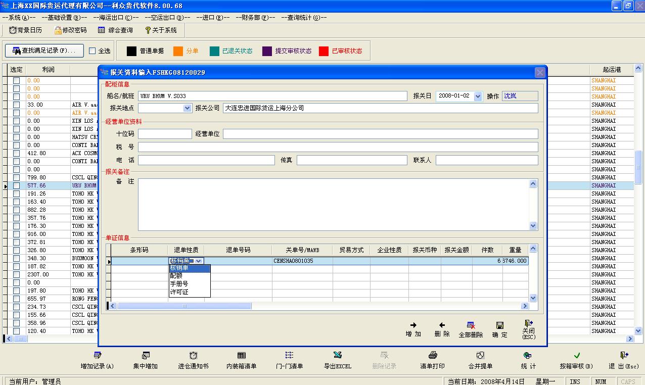Open the 背景日历 calendar tool
Viewport: 645px width, 385px height.
(25, 30)
